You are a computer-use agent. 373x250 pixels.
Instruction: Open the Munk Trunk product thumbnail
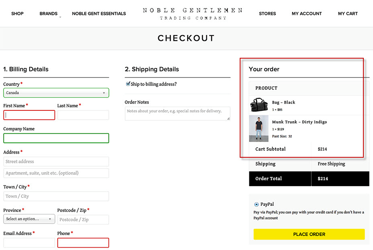pyautogui.click(x=259, y=128)
